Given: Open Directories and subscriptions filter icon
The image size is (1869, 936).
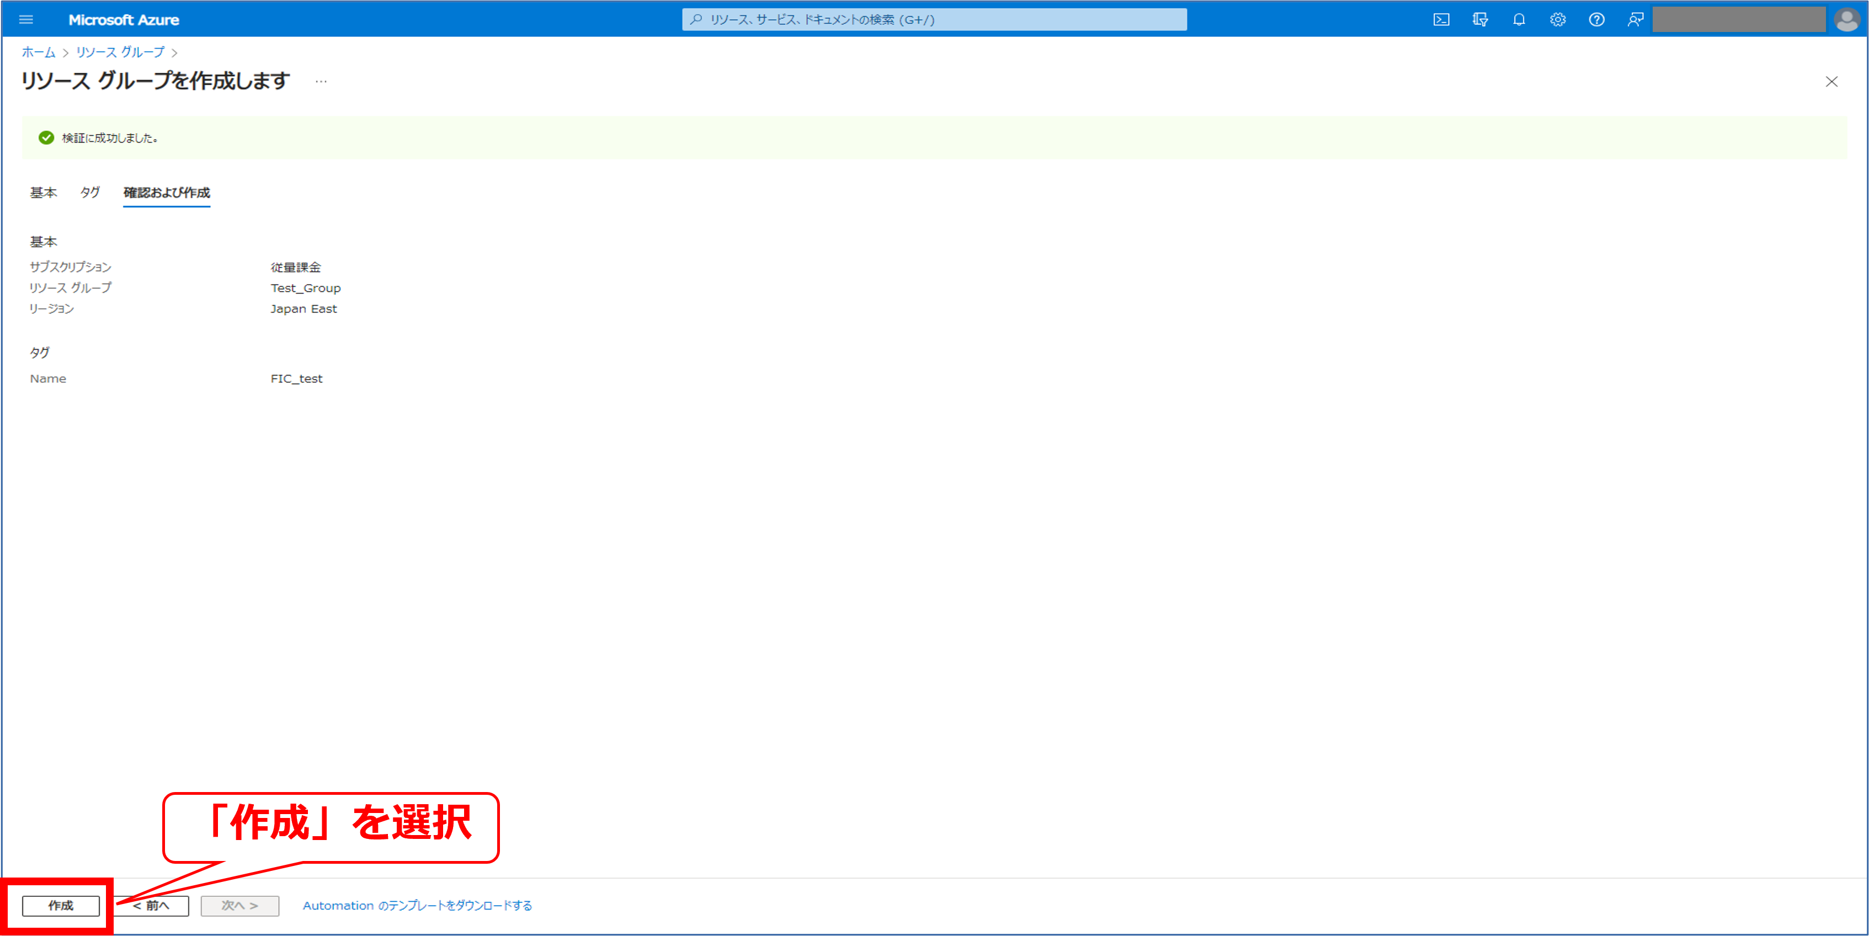Looking at the screenshot, I should pos(1480,19).
